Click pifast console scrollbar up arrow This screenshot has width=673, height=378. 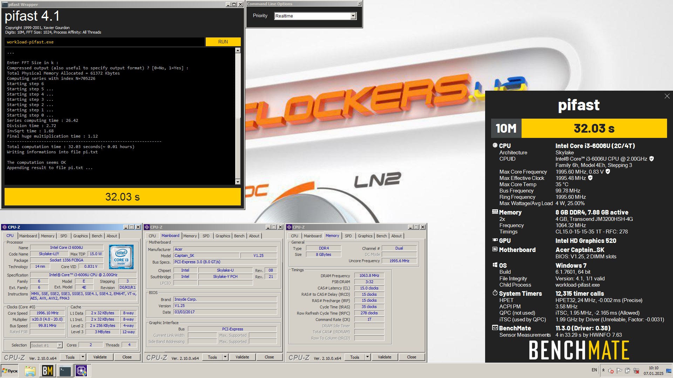238,50
